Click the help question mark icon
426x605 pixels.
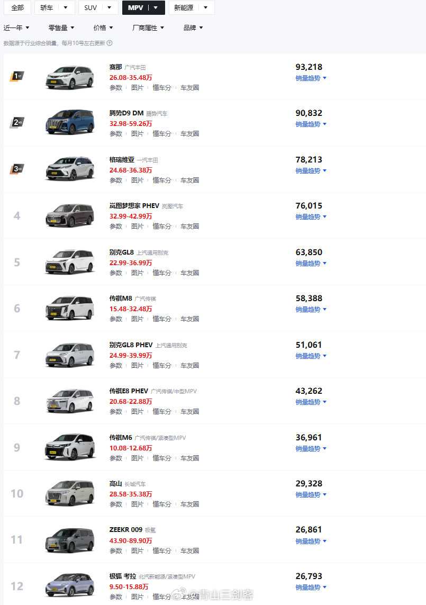pyautogui.click(x=110, y=43)
